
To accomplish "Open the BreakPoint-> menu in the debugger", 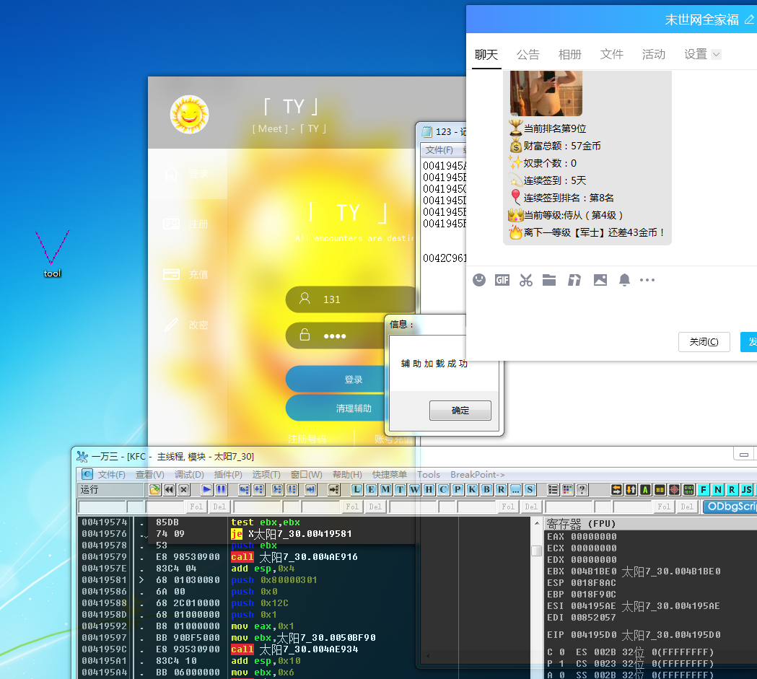I will point(478,474).
